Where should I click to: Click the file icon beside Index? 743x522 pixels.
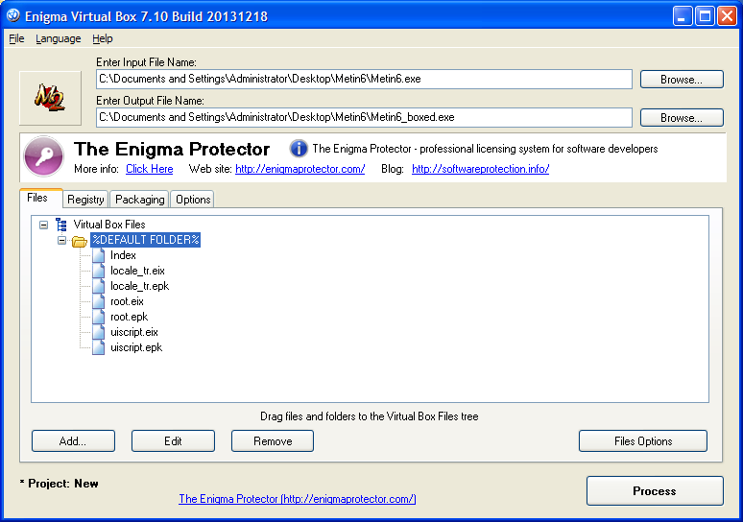[x=99, y=255]
